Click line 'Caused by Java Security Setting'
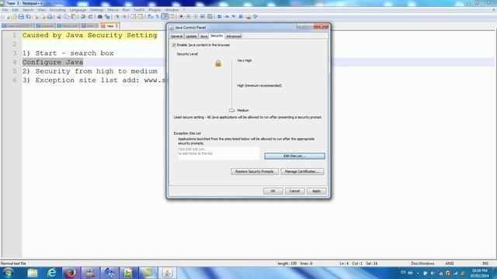The width and height of the screenshot is (497, 279). [90, 35]
